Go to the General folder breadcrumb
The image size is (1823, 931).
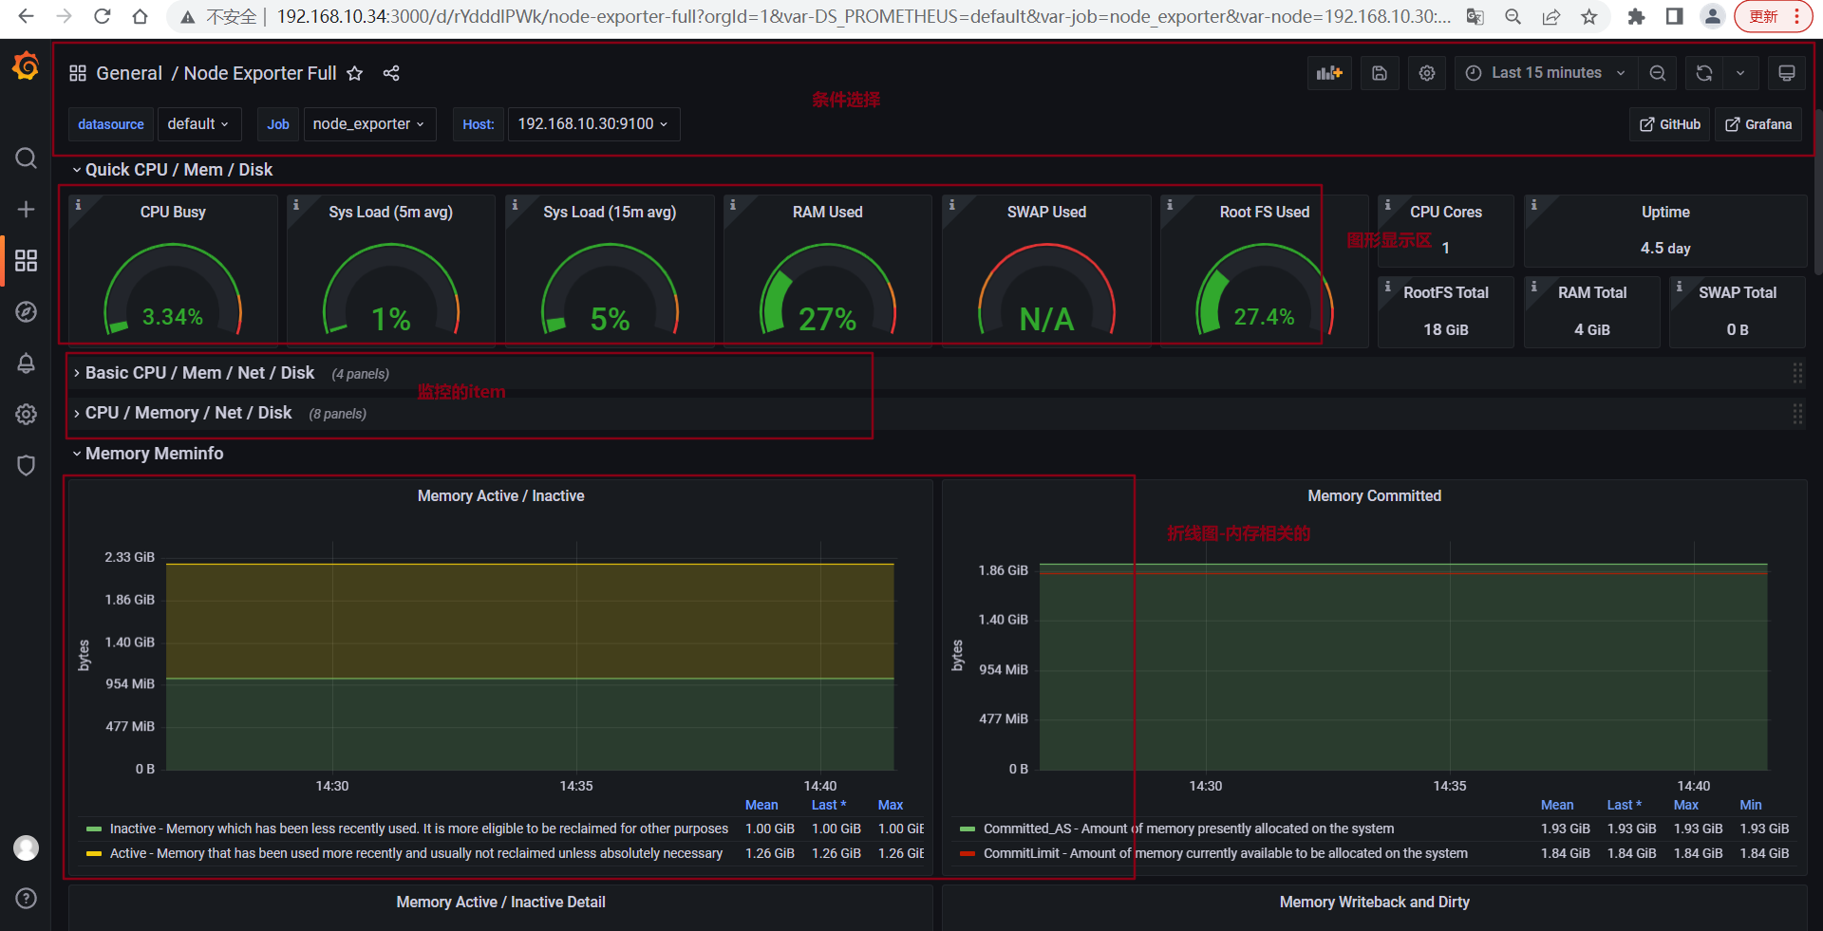click(x=129, y=73)
